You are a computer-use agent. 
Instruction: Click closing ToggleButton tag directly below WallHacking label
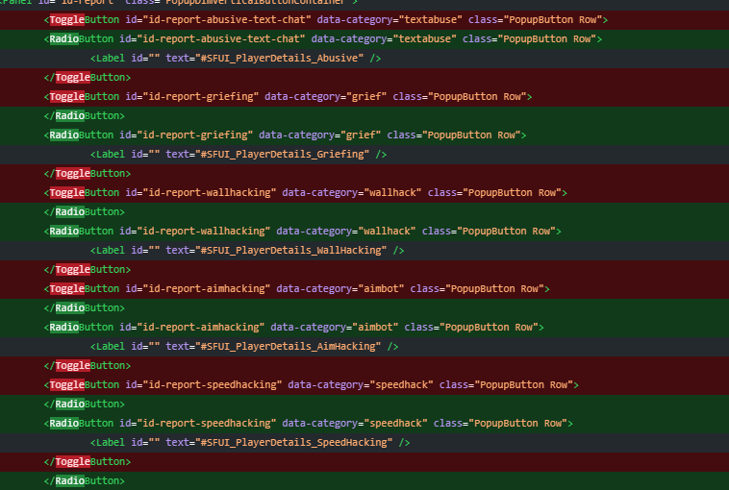[88, 270]
